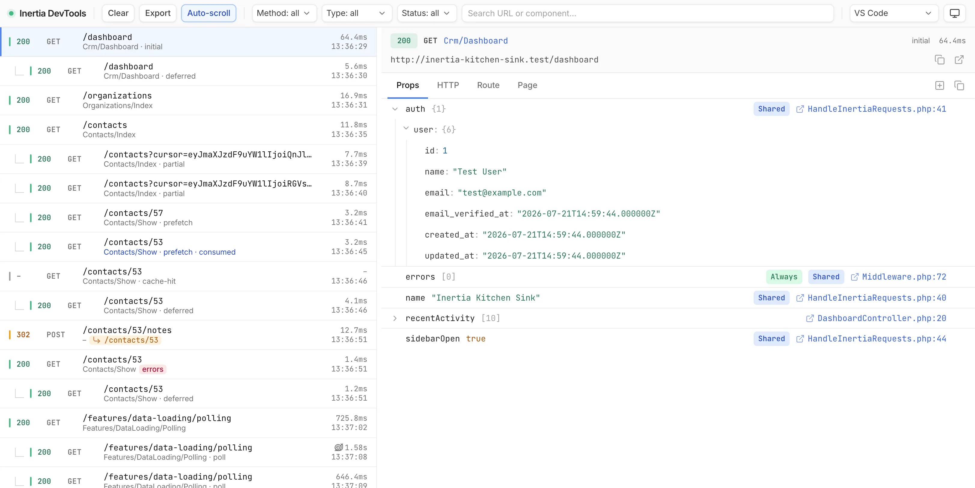
Task: Open the Method: all dropdown
Action: tap(284, 13)
